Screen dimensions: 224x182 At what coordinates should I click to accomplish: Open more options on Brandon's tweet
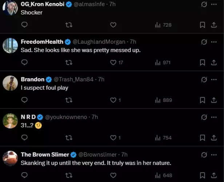point(214,79)
